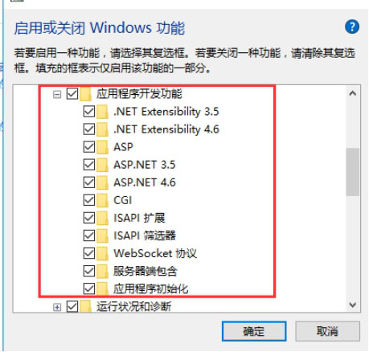Expand the 运行状况和诊断 tree node
Screen dimensions: 369x352
[x=57, y=307]
